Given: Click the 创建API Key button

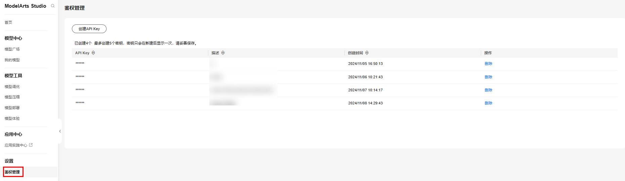Looking at the screenshot, I should pyautogui.click(x=89, y=29).
